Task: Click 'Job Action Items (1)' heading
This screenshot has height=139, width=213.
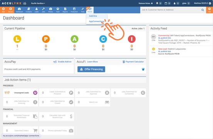Action: pos(18,80)
